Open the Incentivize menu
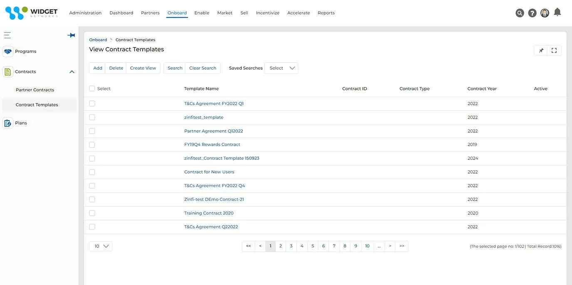The image size is (572, 285). coord(267,13)
